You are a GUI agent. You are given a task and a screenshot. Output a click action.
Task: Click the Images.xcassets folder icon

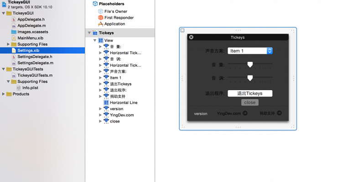click(x=14, y=32)
